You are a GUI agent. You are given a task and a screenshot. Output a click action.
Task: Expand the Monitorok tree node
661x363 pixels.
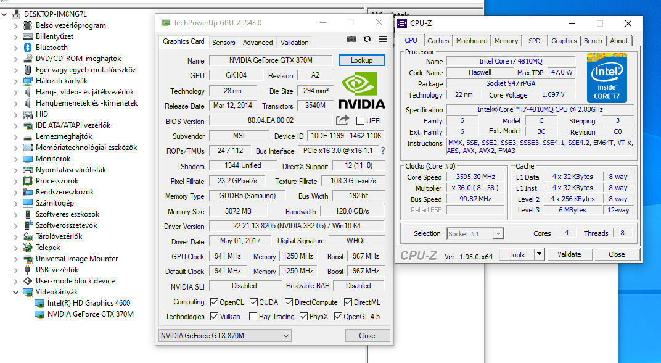click(15, 159)
